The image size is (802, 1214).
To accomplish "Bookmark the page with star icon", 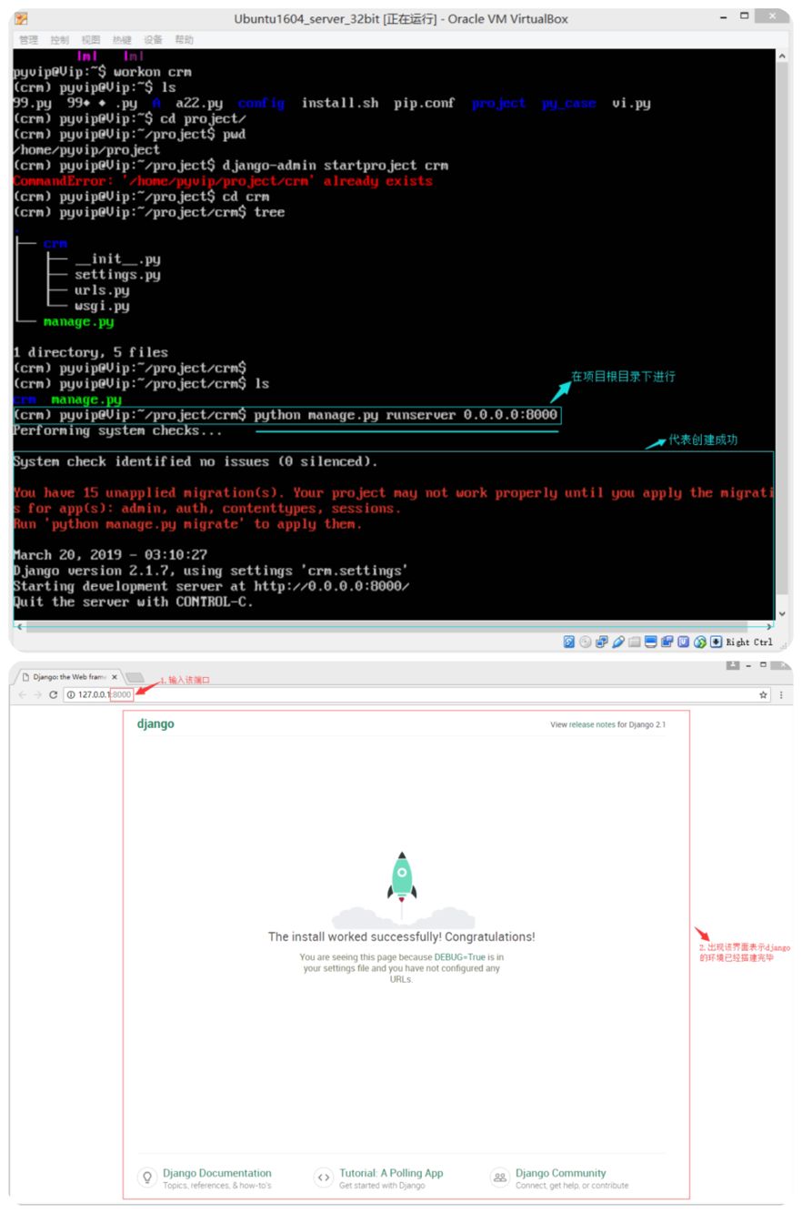I will coord(764,695).
